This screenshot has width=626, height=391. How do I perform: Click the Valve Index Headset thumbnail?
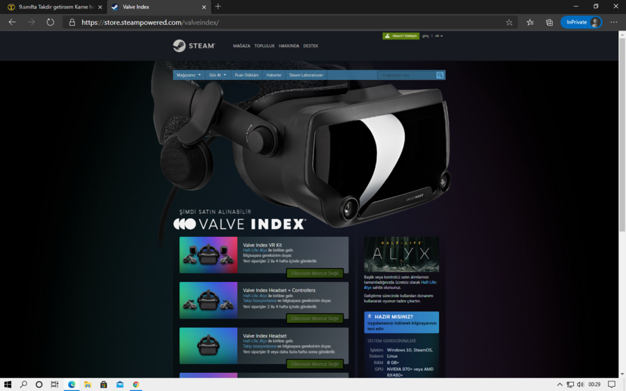point(209,346)
